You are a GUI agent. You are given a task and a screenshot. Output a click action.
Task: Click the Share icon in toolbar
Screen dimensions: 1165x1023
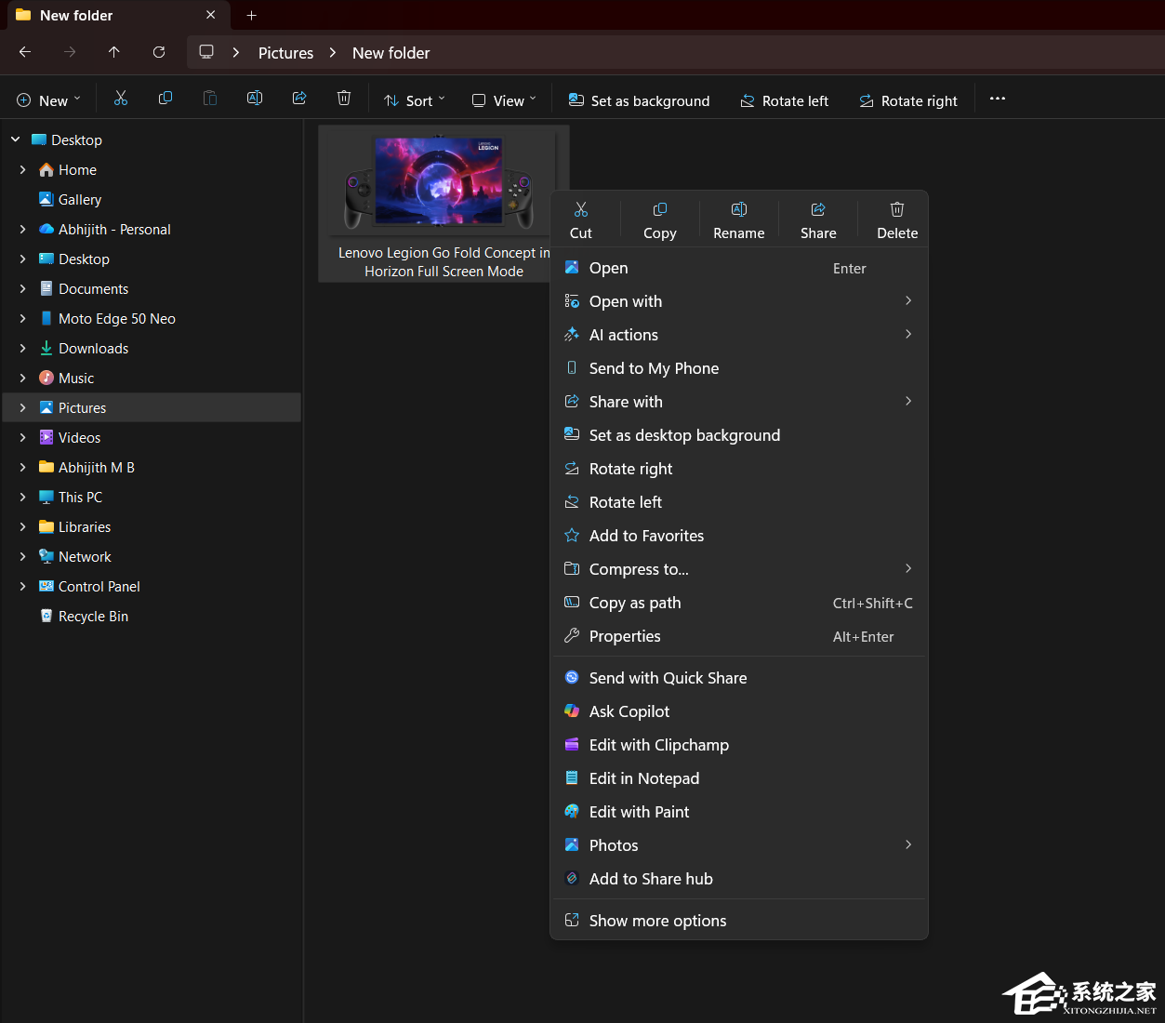click(x=299, y=99)
